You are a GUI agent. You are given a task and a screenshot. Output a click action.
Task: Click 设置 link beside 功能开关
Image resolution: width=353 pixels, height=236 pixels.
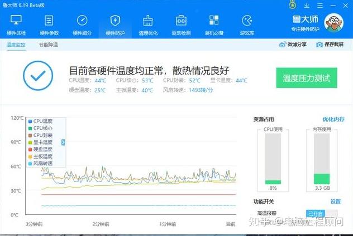[x=336, y=201]
